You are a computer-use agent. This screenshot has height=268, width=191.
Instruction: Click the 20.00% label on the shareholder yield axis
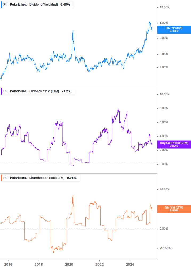165,189
